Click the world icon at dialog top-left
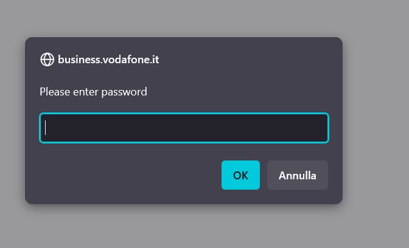The width and height of the screenshot is (409, 248). (x=47, y=60)
